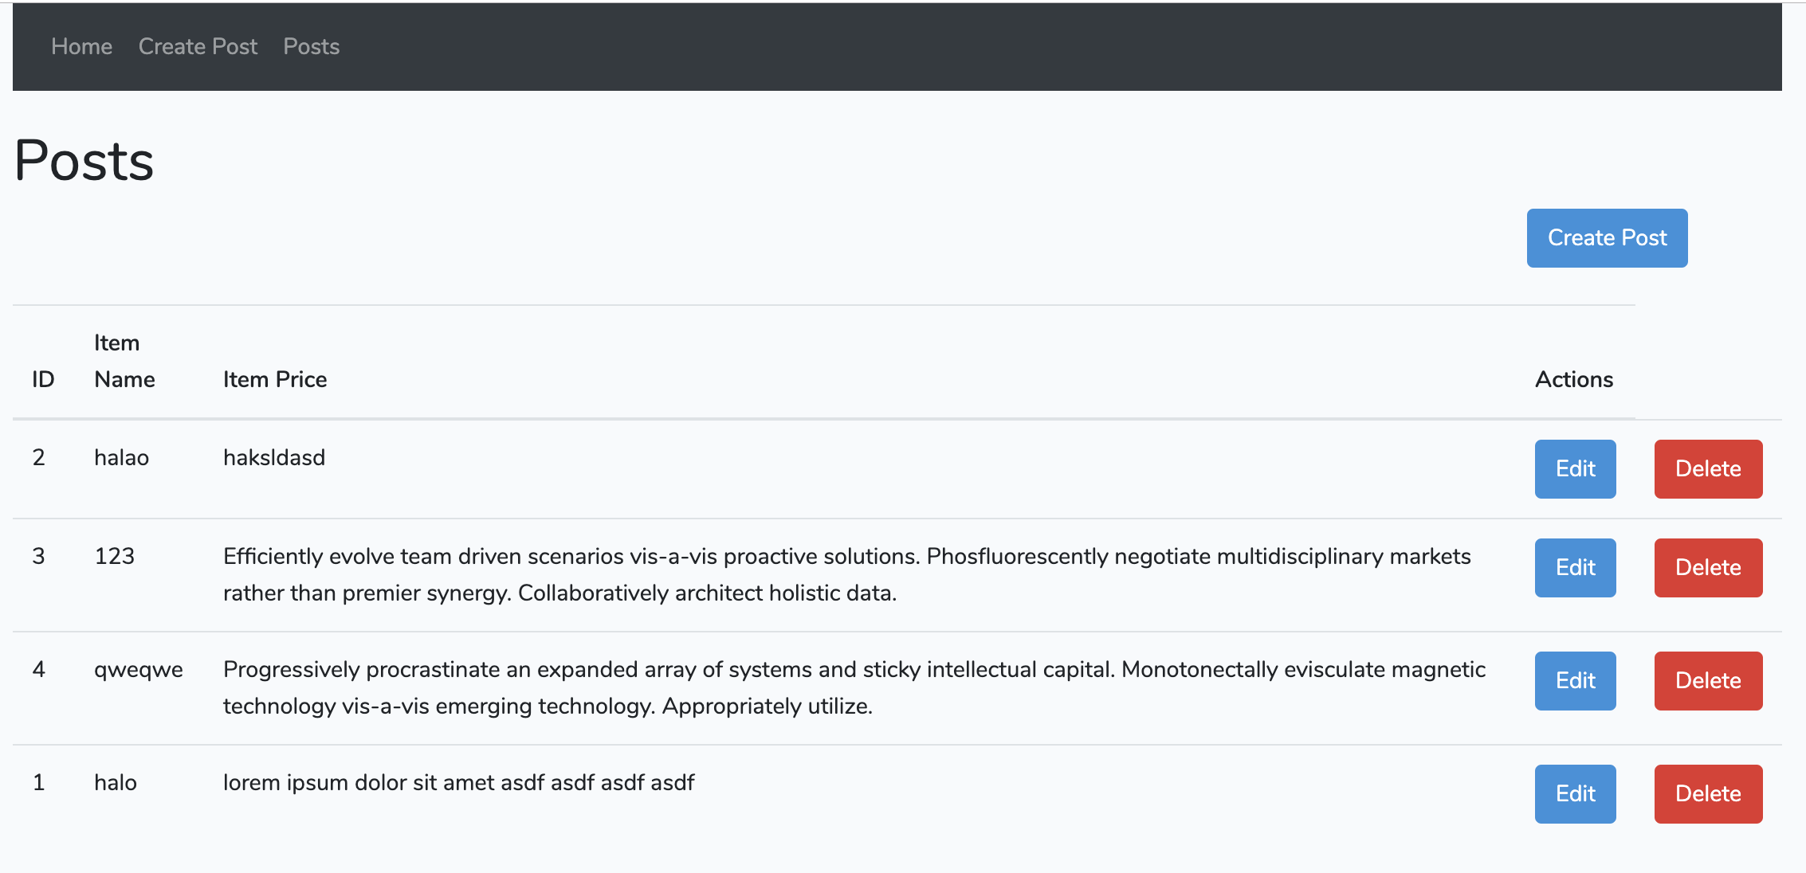Image resolution: width=1806 pixels, height=873 pixels.
Task: Click the Item Price column header
Action: [275, 379]
